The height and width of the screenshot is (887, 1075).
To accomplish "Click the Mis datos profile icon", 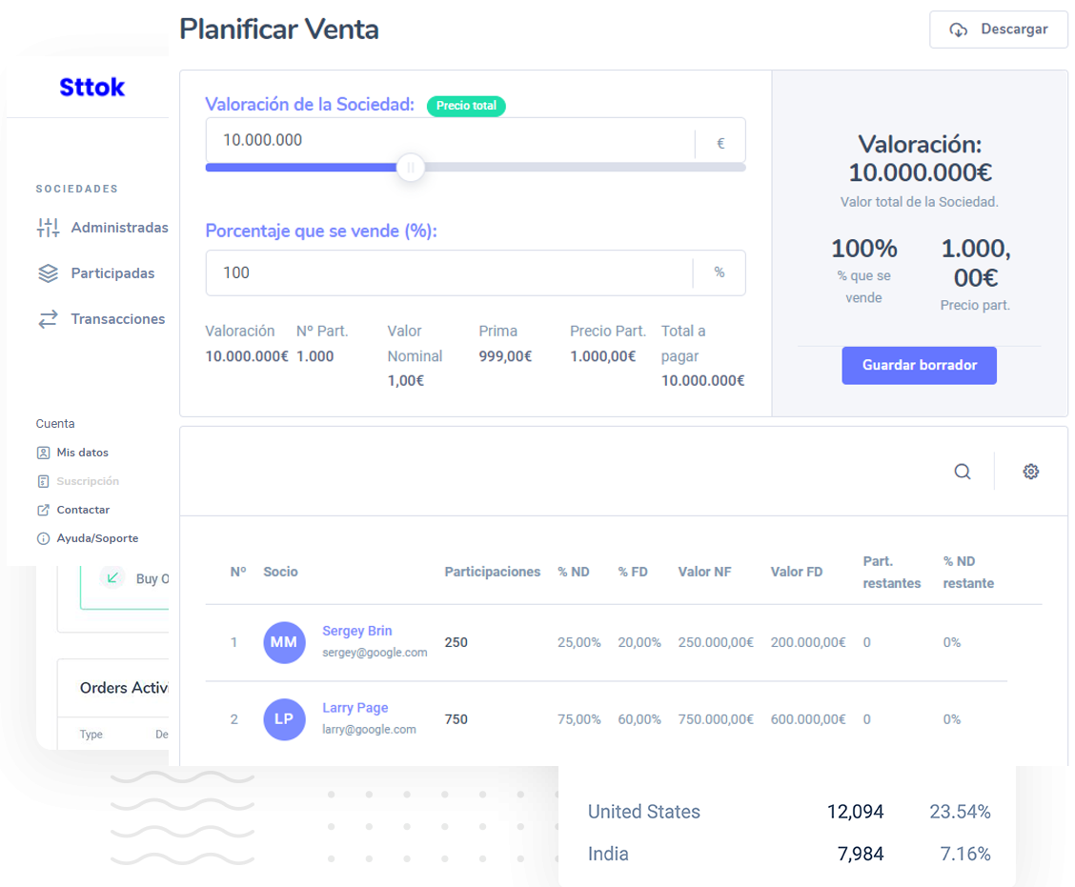I will (x=43, y=453).
